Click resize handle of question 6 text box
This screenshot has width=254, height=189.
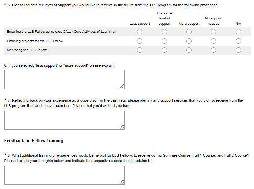pos(122,86)
